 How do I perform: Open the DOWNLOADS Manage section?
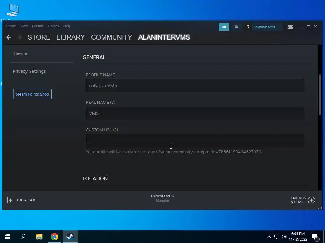click(162, 198)
